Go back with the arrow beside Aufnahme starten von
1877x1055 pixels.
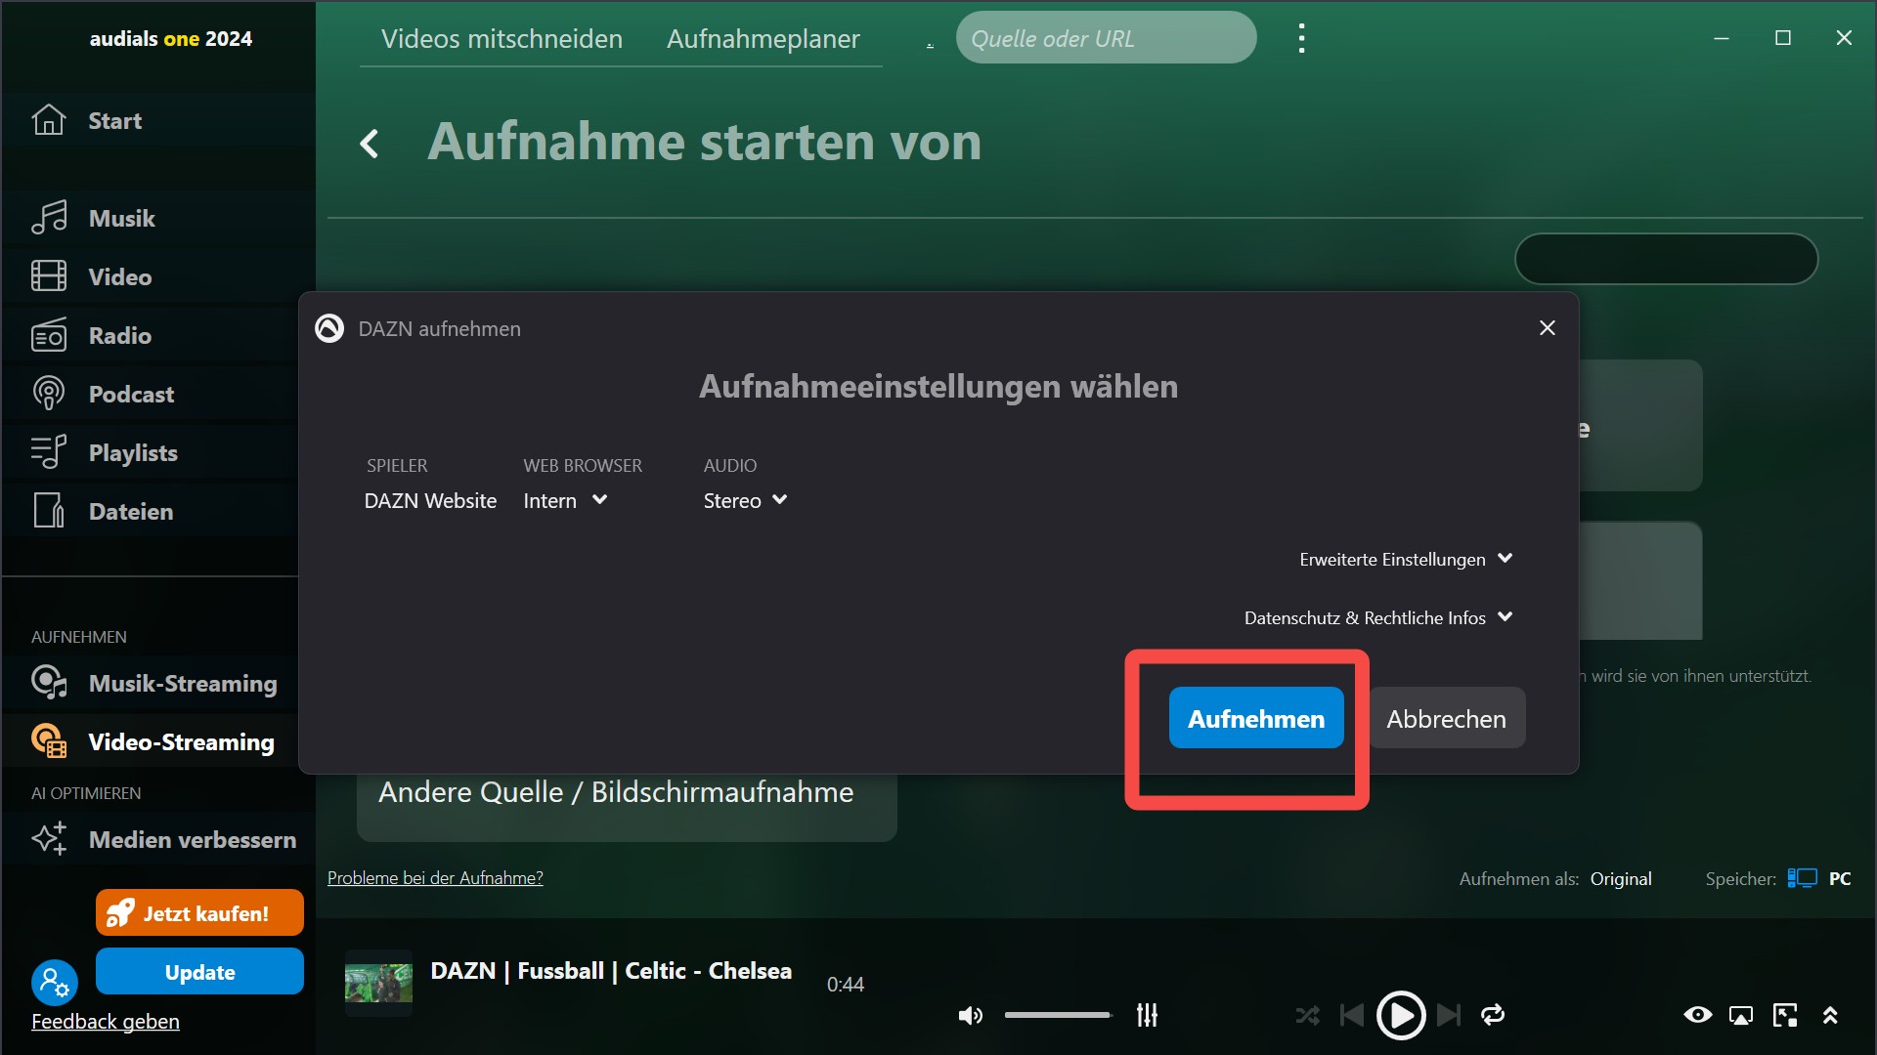tap(370, 145)
